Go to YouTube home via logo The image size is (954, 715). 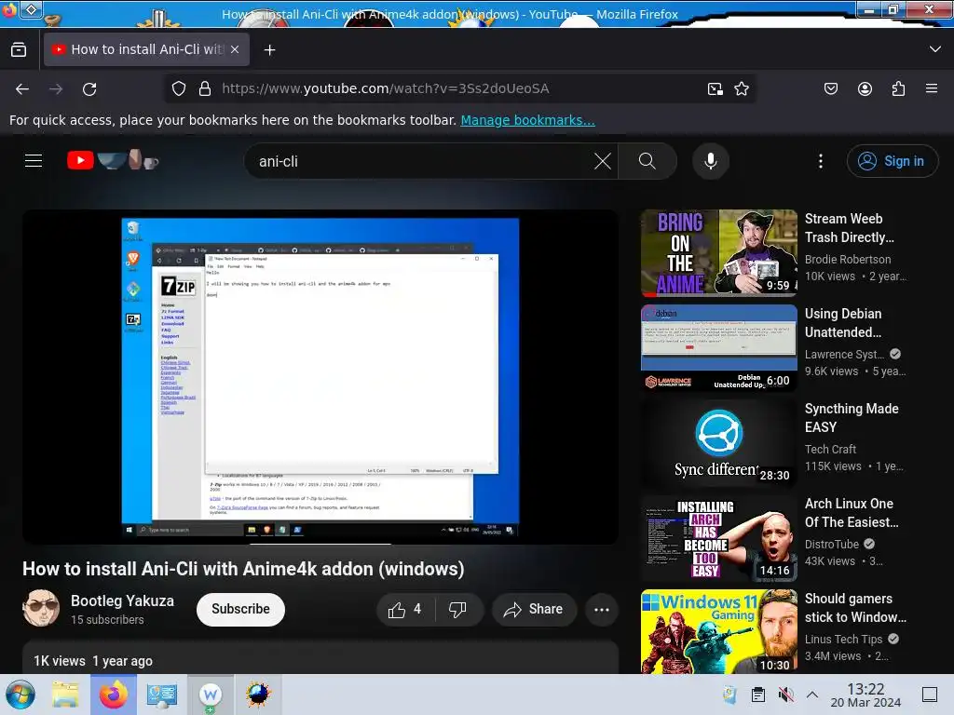(x=113, y=160)
